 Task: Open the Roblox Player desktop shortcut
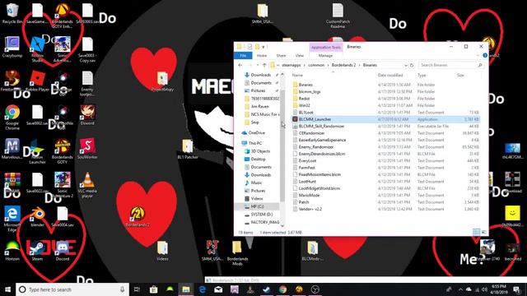point(37,81)
